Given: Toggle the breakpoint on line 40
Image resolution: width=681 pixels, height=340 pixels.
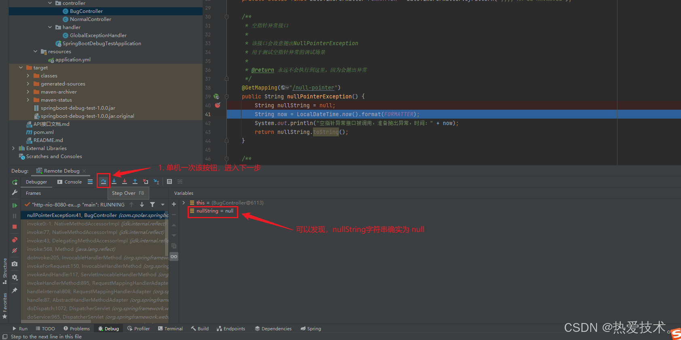Looking at the screenshot, I should coord(218,105).
